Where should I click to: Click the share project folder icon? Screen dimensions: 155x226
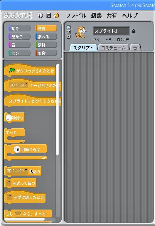point(56,16)
